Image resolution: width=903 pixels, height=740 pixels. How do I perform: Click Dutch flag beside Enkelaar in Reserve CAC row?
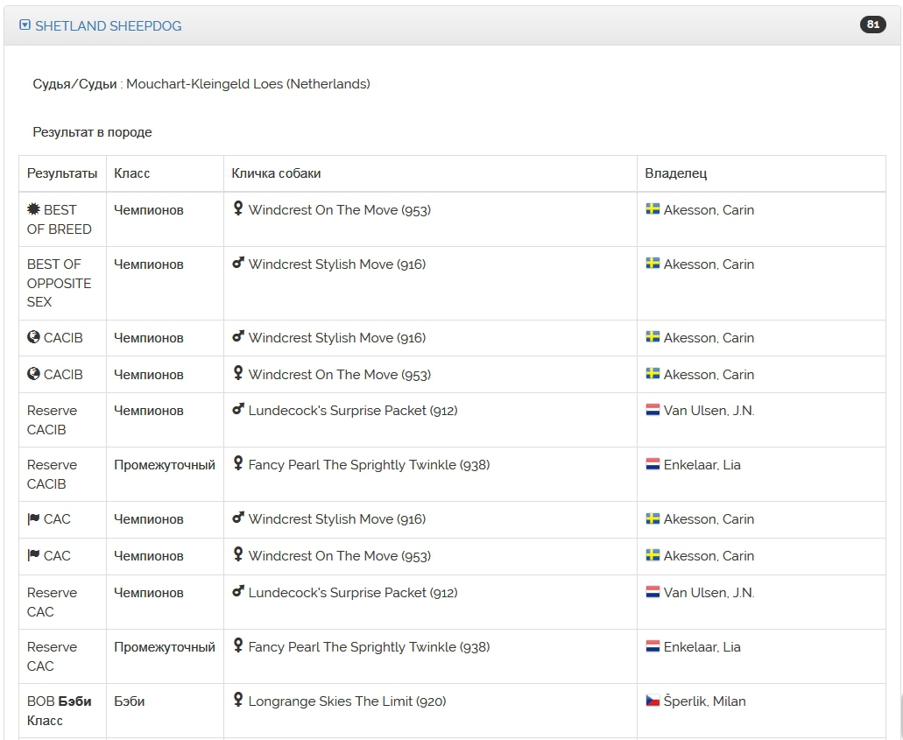point(653,646)
